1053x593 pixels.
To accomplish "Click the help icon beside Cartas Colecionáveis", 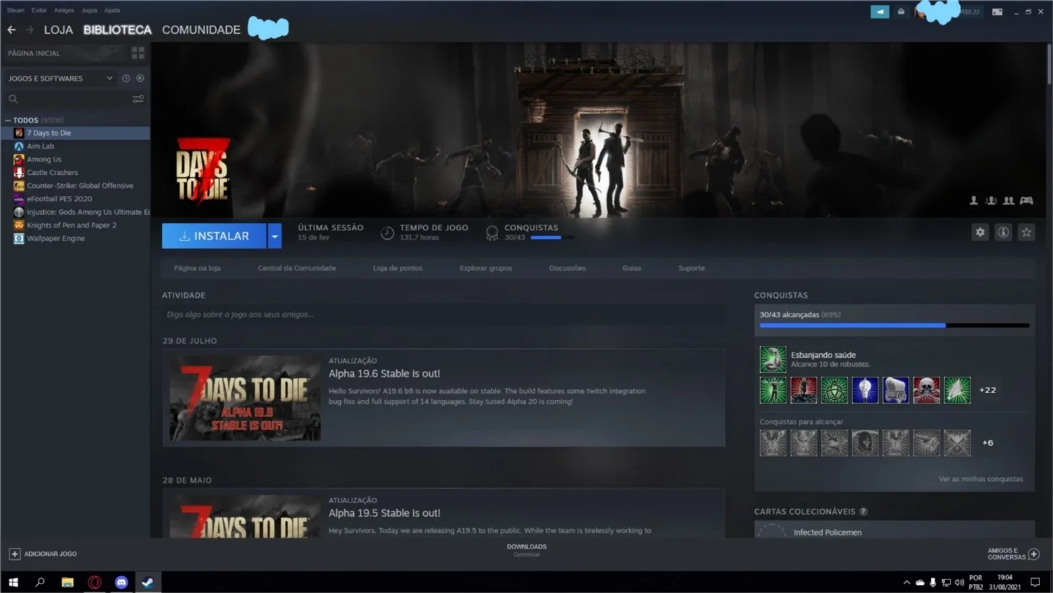I will tap(863, 511).
